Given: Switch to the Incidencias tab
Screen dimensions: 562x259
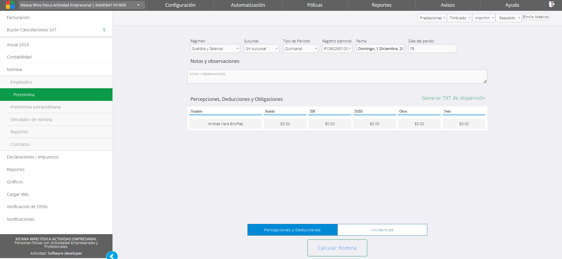Looking at the screenshot, I should [382, 230].
